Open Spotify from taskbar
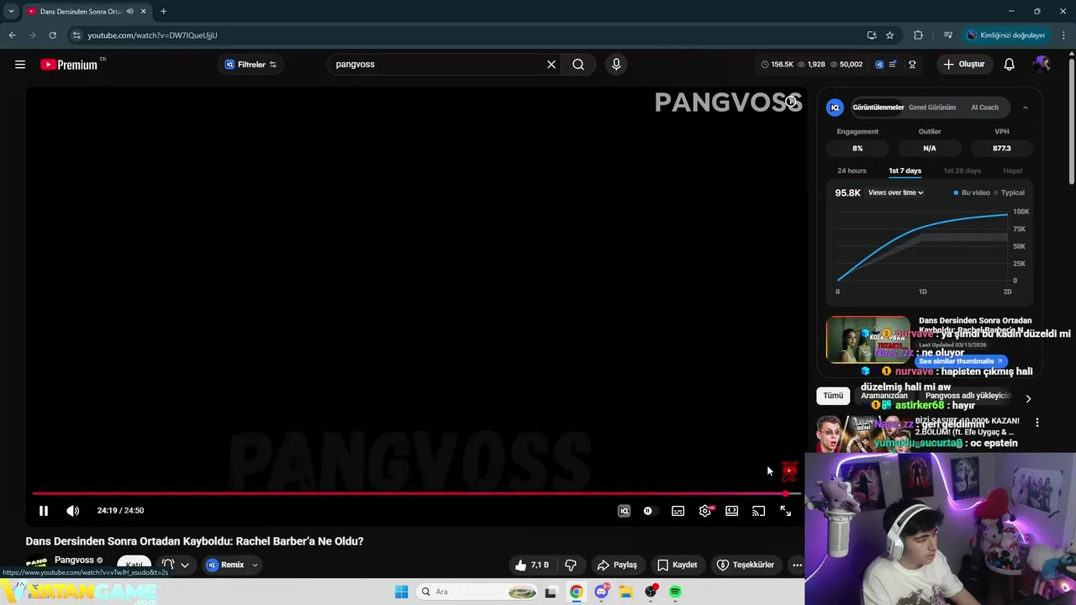 [x=675, y=592]
